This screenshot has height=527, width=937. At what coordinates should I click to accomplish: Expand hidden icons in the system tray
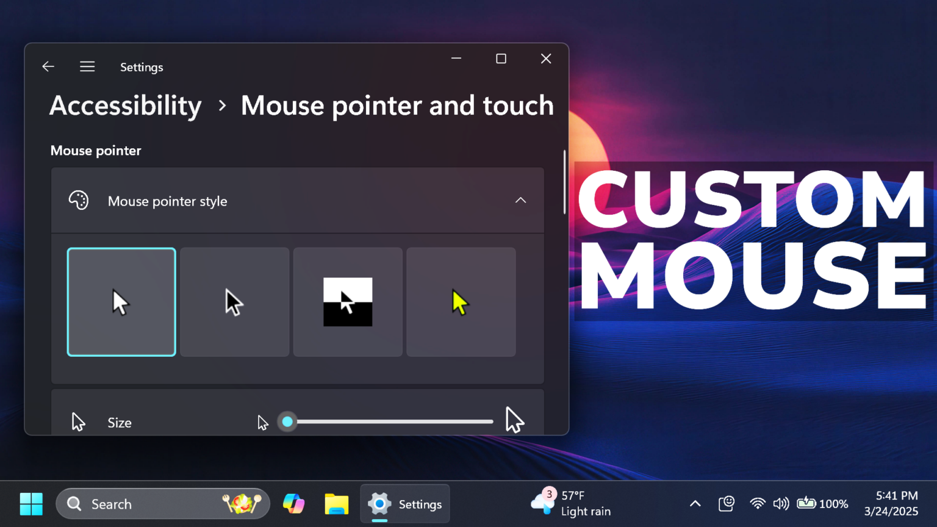[x=695, y=503]
